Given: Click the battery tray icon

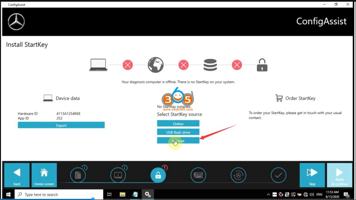Looking at the screenshot, I should click(x=299, y=194).
